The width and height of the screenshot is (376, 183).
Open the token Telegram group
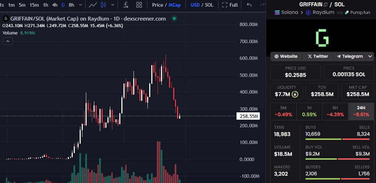(x=350, y=56)
